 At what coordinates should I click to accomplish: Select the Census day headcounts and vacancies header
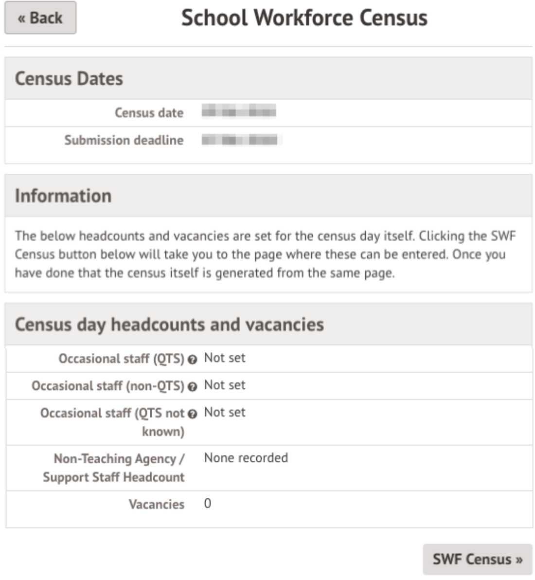coord(169,325)
